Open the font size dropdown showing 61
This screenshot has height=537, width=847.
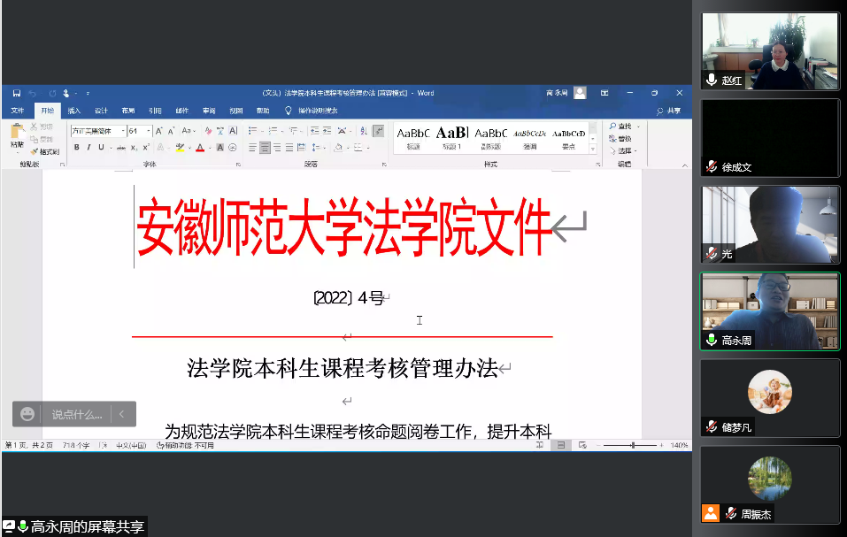coord(148,131)
